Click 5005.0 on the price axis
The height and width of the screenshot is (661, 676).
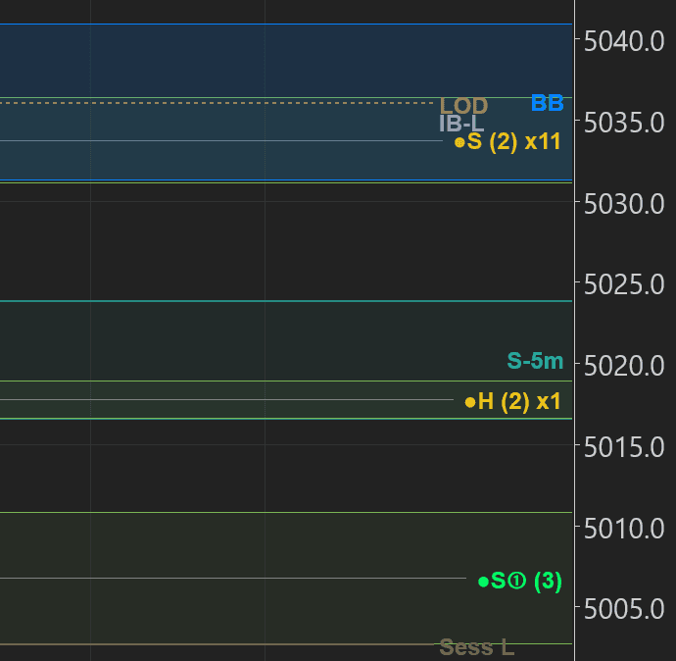(x=624, y=609)
